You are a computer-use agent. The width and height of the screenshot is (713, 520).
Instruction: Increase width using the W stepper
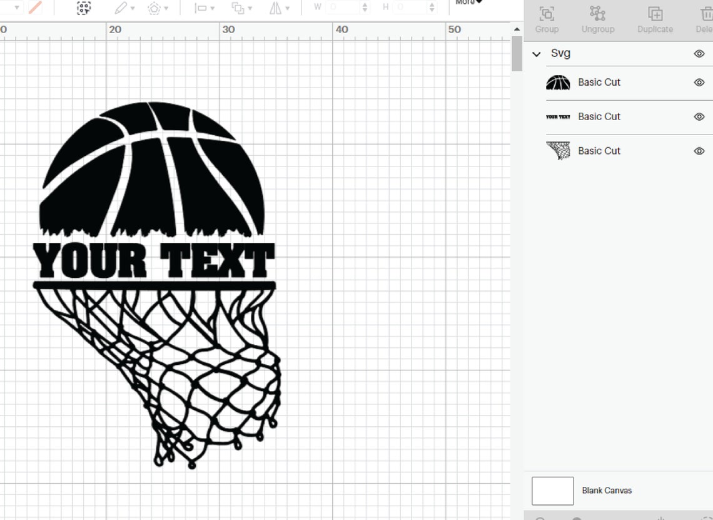tap(365, 5)
